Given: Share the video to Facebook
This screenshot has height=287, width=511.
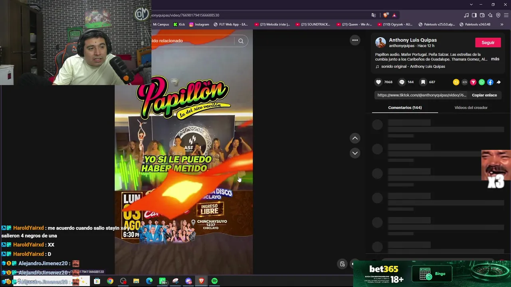Looking at the screenshot, I should pyautogui.click(x=490, y=82).
